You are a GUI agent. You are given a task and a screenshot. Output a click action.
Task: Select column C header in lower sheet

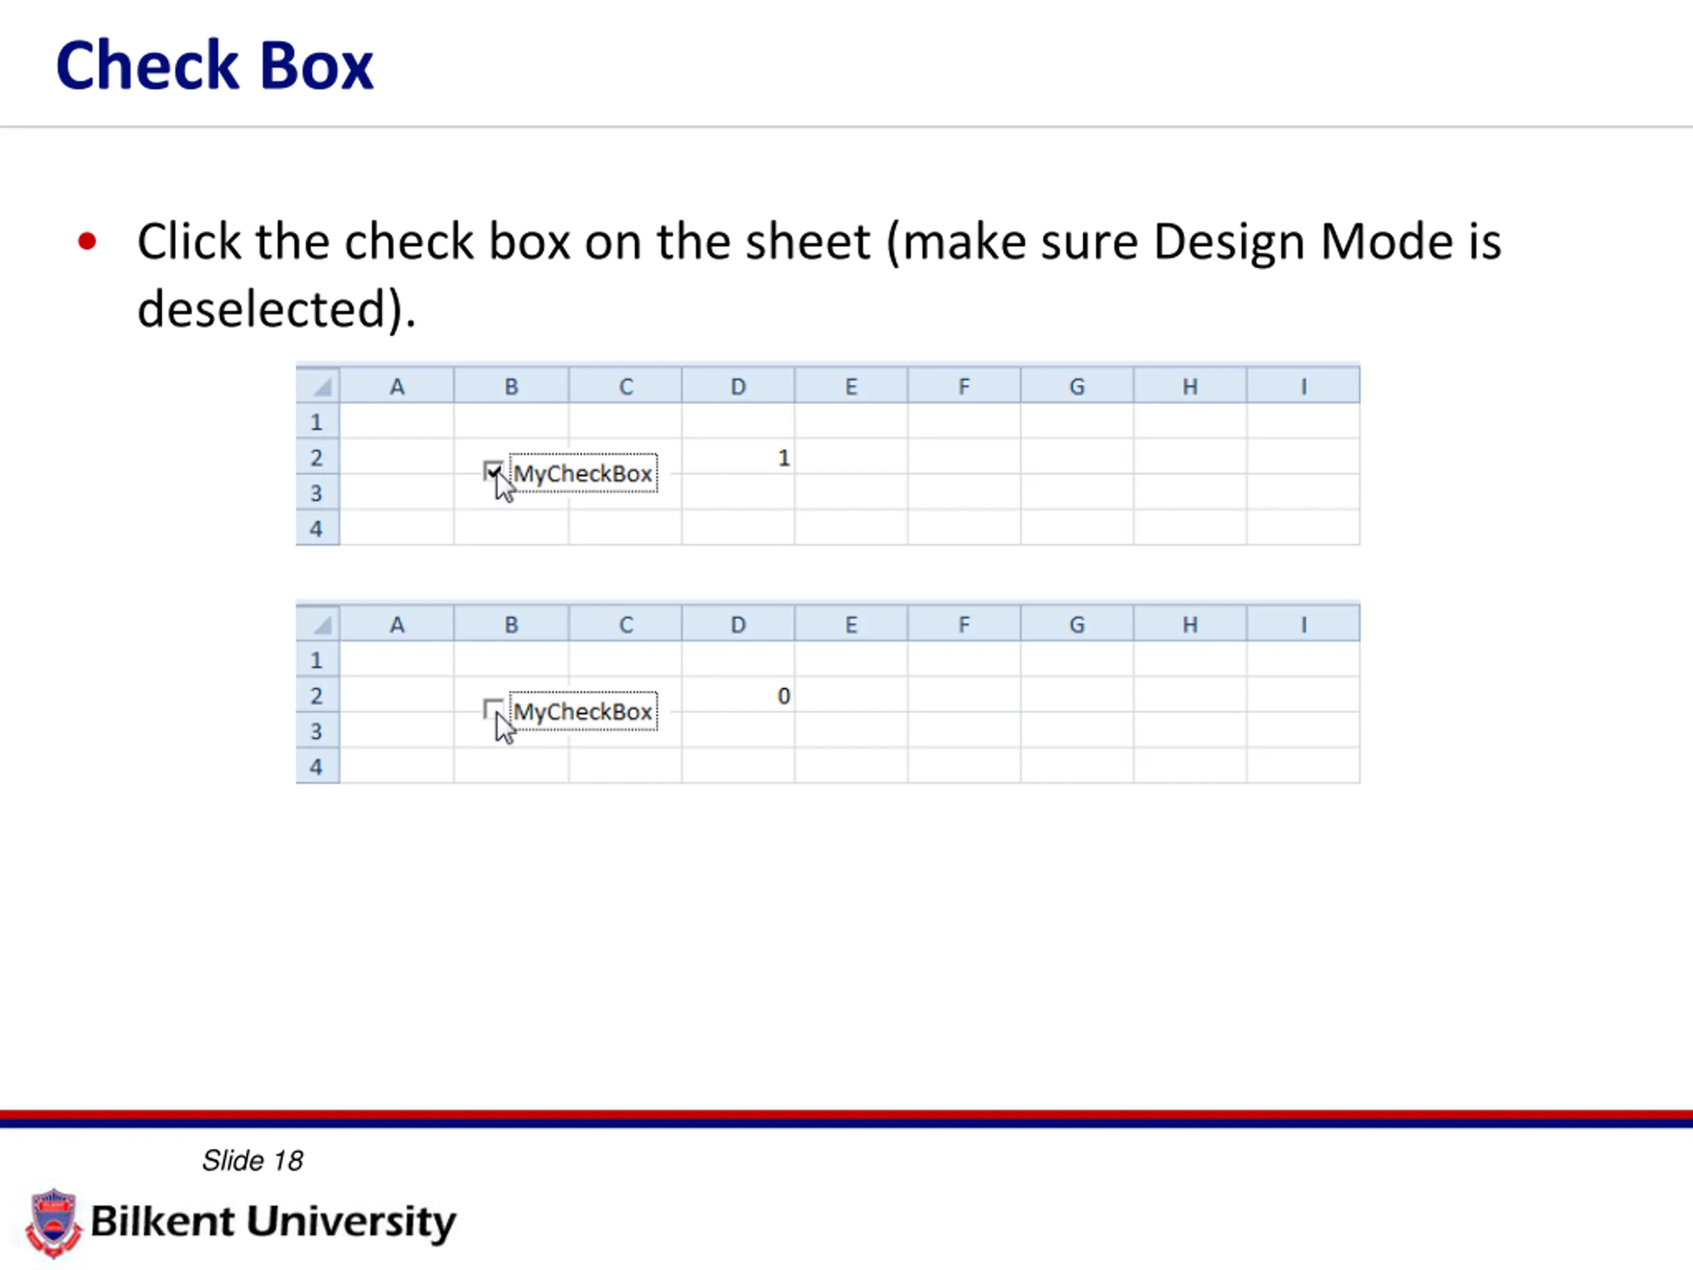626,624
